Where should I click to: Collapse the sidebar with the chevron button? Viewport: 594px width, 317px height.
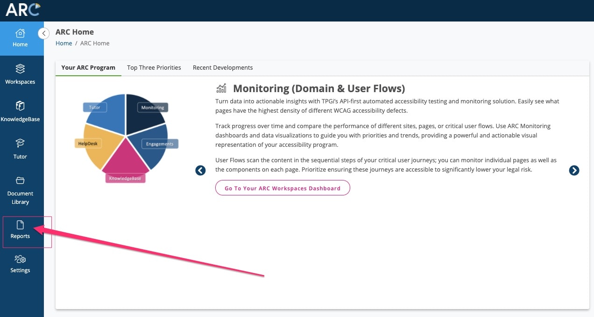point(43,33)
